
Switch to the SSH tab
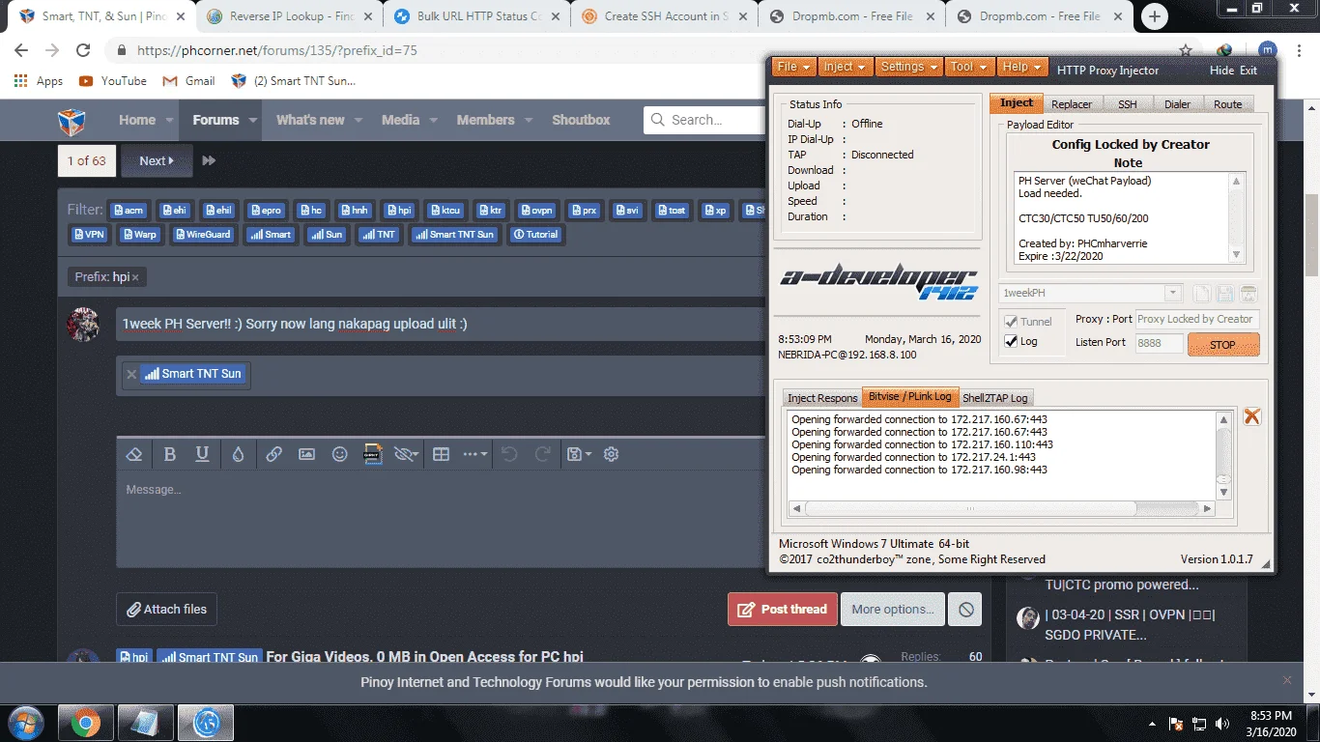(x=1128, y=104)
